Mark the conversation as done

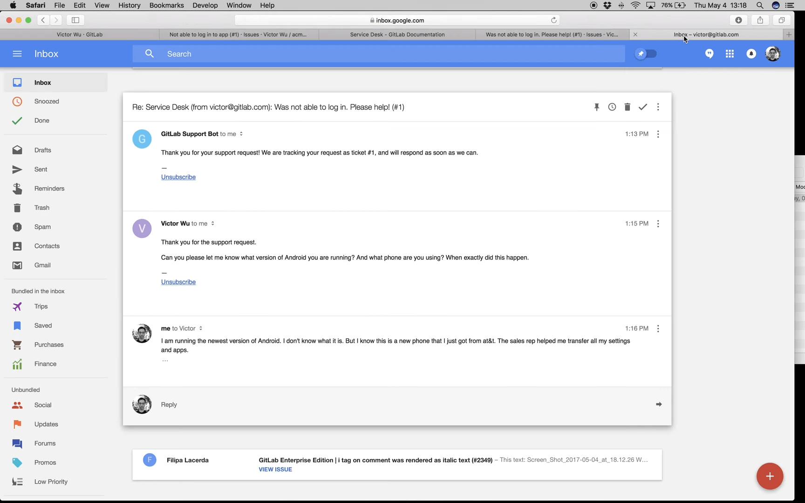point(643,107)
